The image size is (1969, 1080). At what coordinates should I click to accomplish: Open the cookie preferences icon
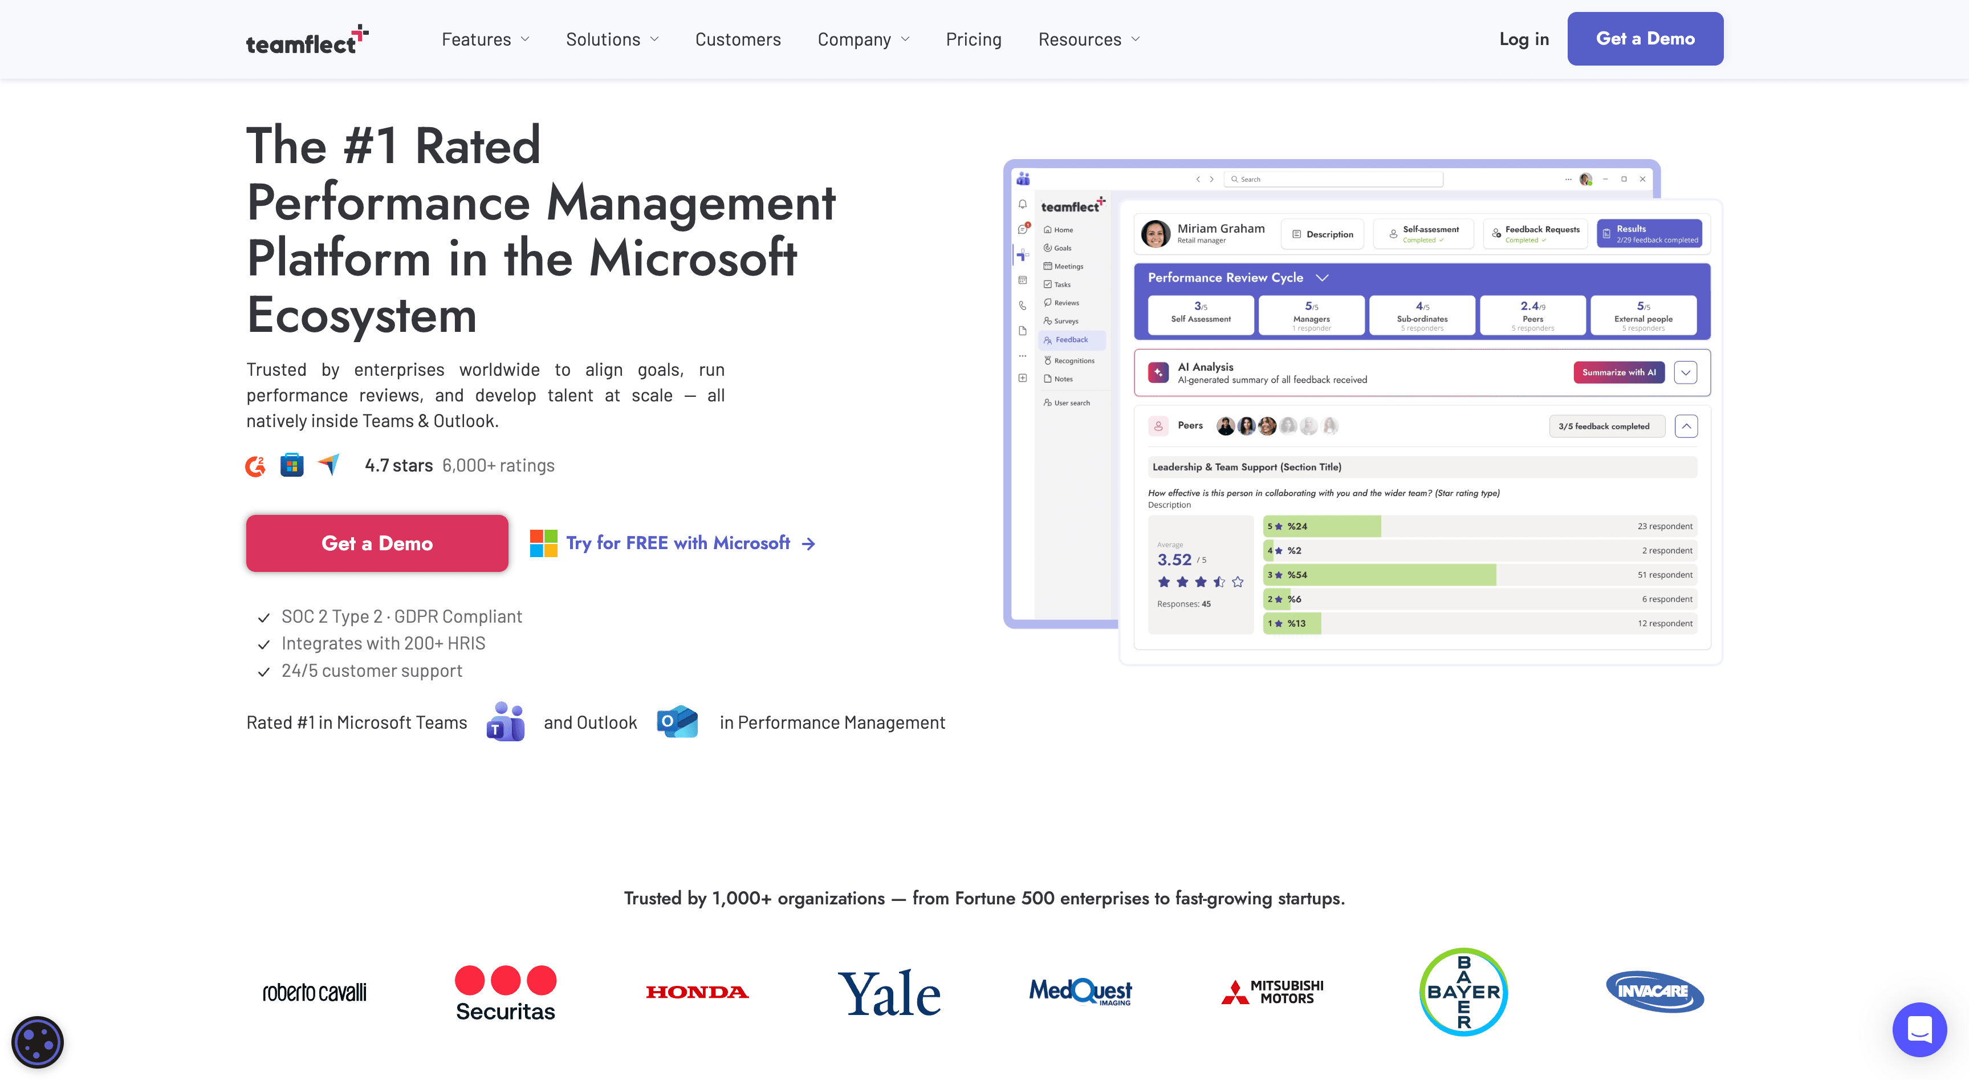click(x=38, y=1042)
